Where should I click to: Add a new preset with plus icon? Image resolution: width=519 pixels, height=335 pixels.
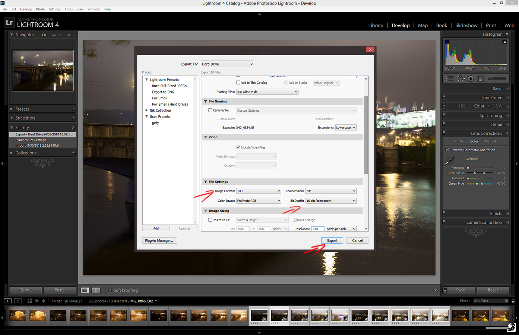[73, 109]
